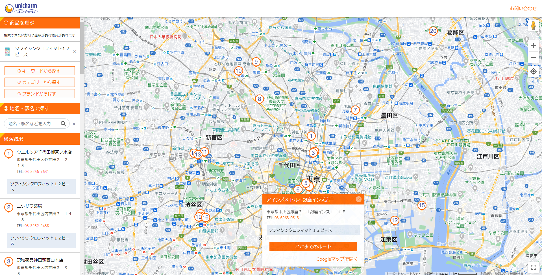Expand カテゴリーから探す search option

[x=40, y=82]
